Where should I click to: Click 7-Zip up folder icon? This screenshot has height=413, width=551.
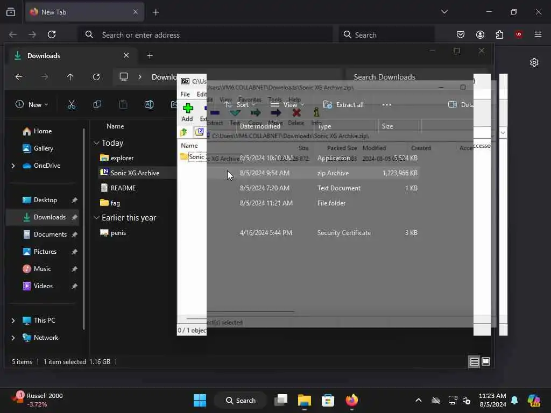[183, 132]
